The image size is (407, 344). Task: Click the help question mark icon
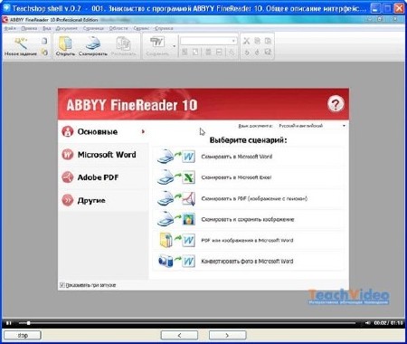point(336,104)
